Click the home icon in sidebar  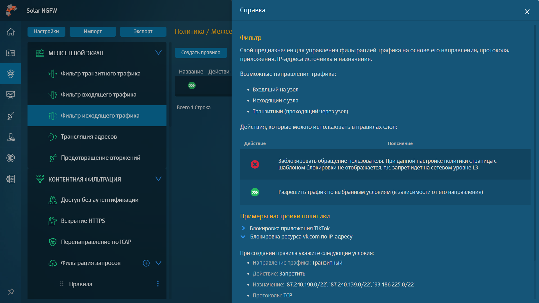[11, 32]
